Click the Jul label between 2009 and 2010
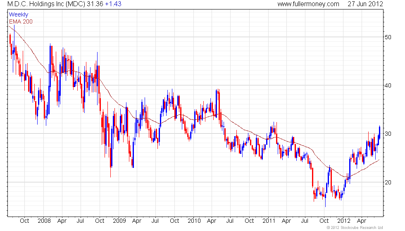 click(155, 221)
